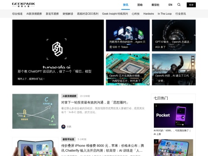Select the Geek Insight 特稿系列 category
The width and height of the screenshot is (208, 156).
click(115, 14)
